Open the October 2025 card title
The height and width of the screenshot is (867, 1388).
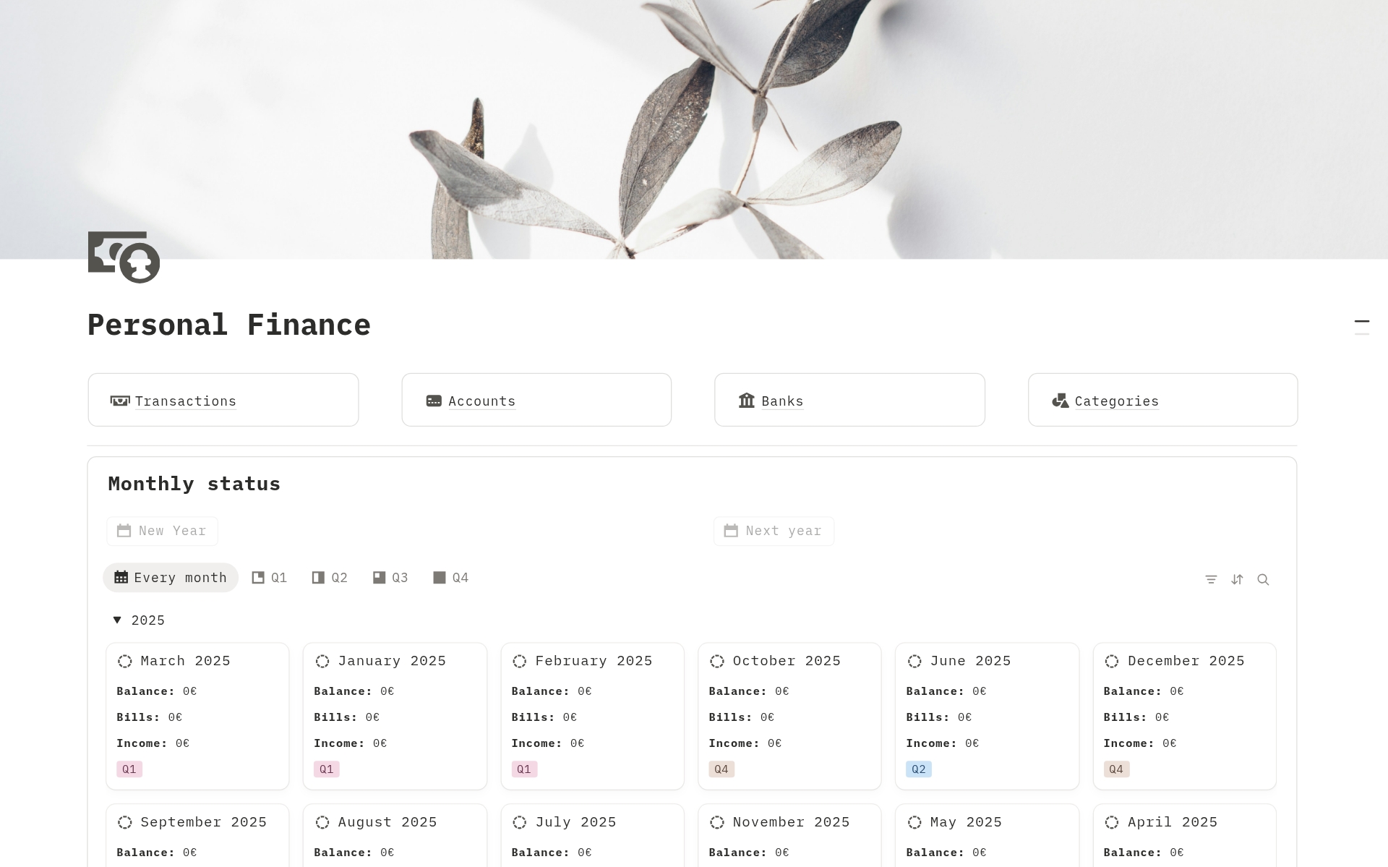click(x=787, y=661)
